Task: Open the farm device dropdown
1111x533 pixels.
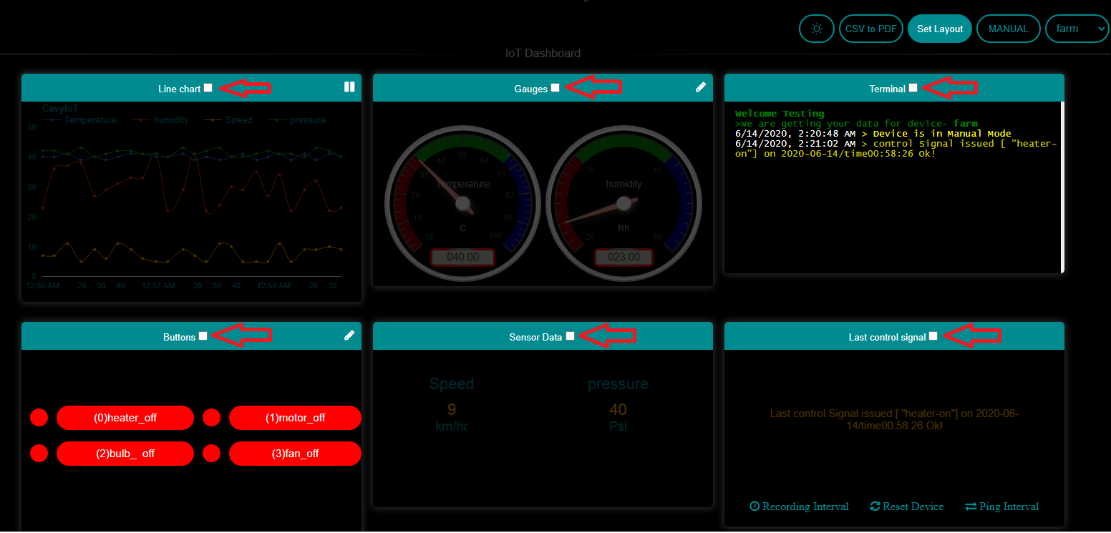Action: click(x=1077, y=29)
